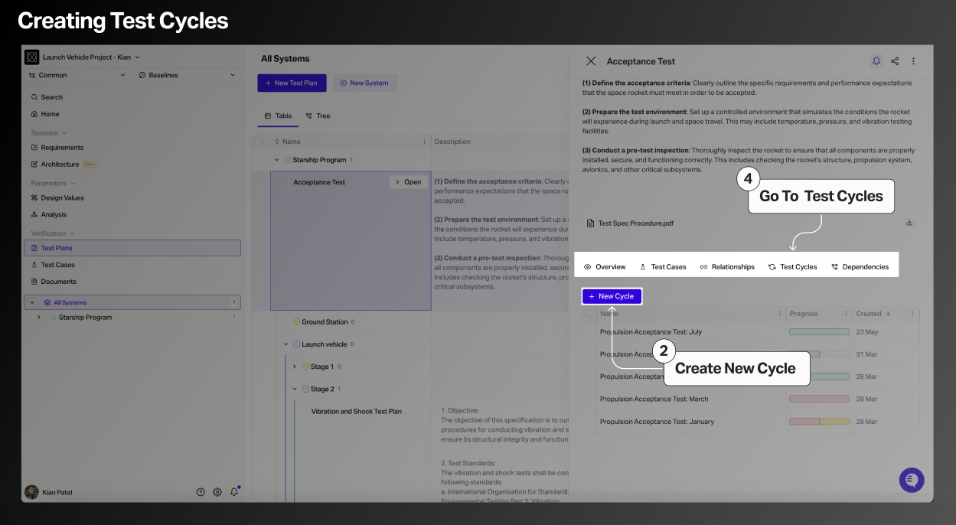
Task: Open Propulsion Acceptance Test: July cycle
Action: coord(651,332)
